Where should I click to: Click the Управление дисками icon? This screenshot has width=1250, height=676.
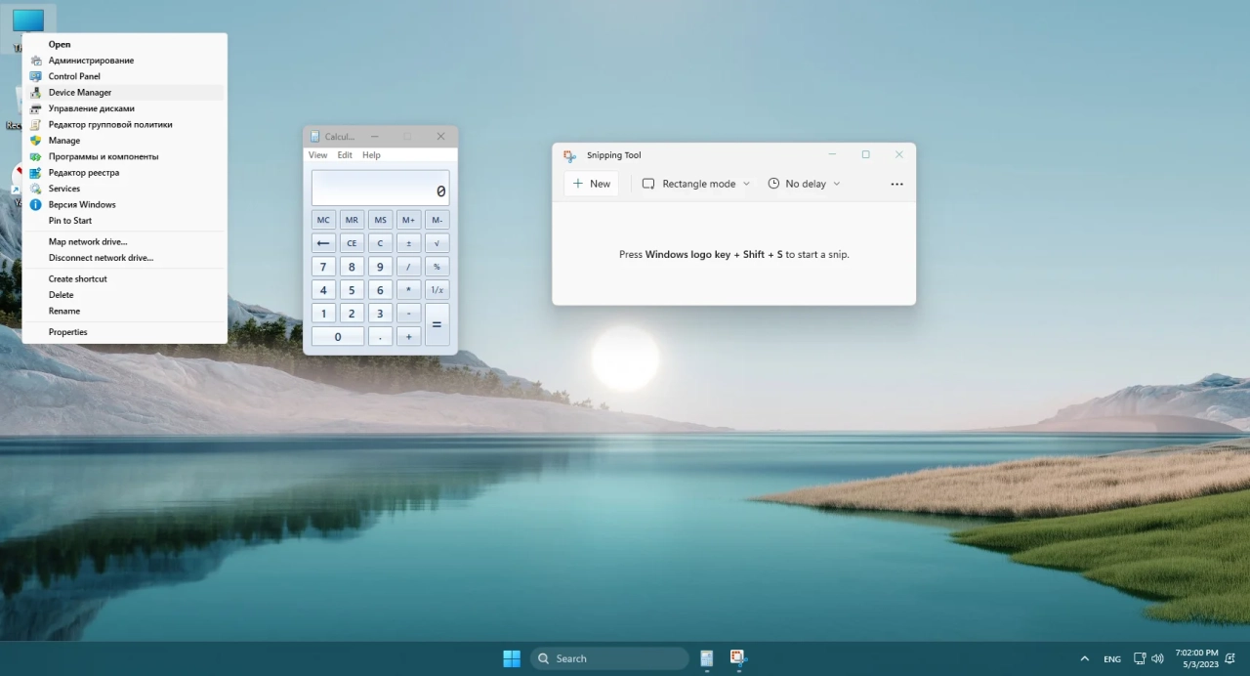click(36, 108)
